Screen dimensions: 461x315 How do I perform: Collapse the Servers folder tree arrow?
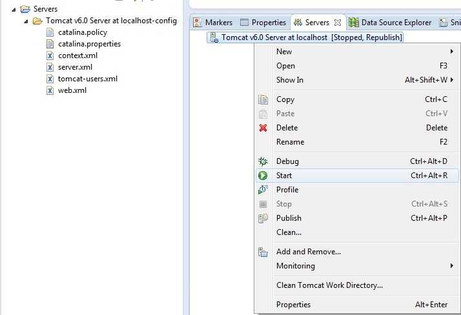pos(14,10)
